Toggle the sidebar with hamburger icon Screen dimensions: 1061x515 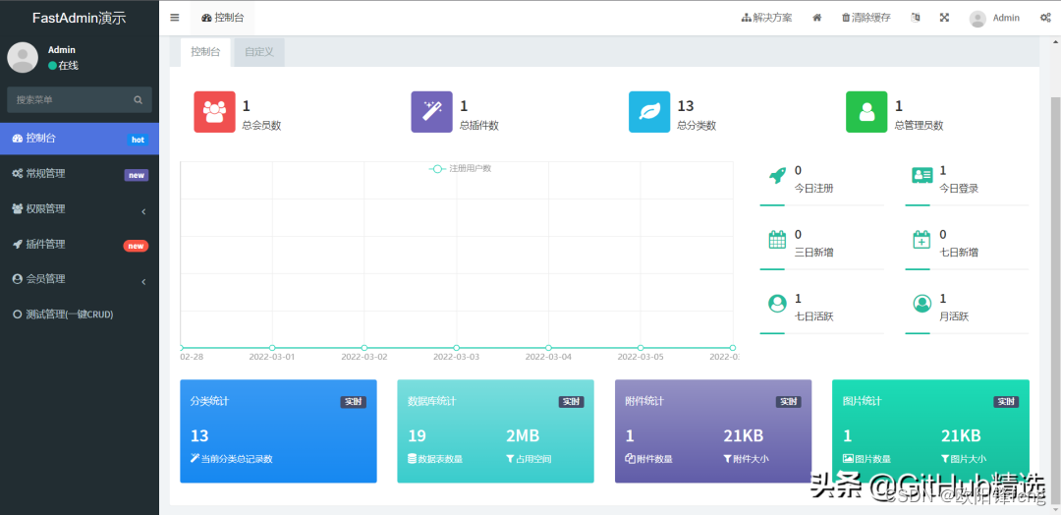click(x=175, y=18)
